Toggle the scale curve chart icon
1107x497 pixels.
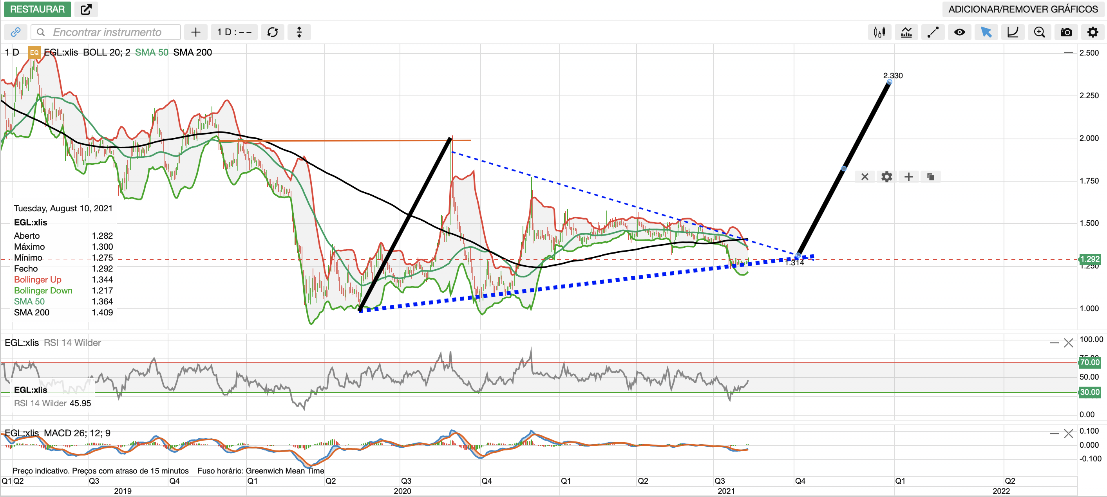coord(1013,32)
